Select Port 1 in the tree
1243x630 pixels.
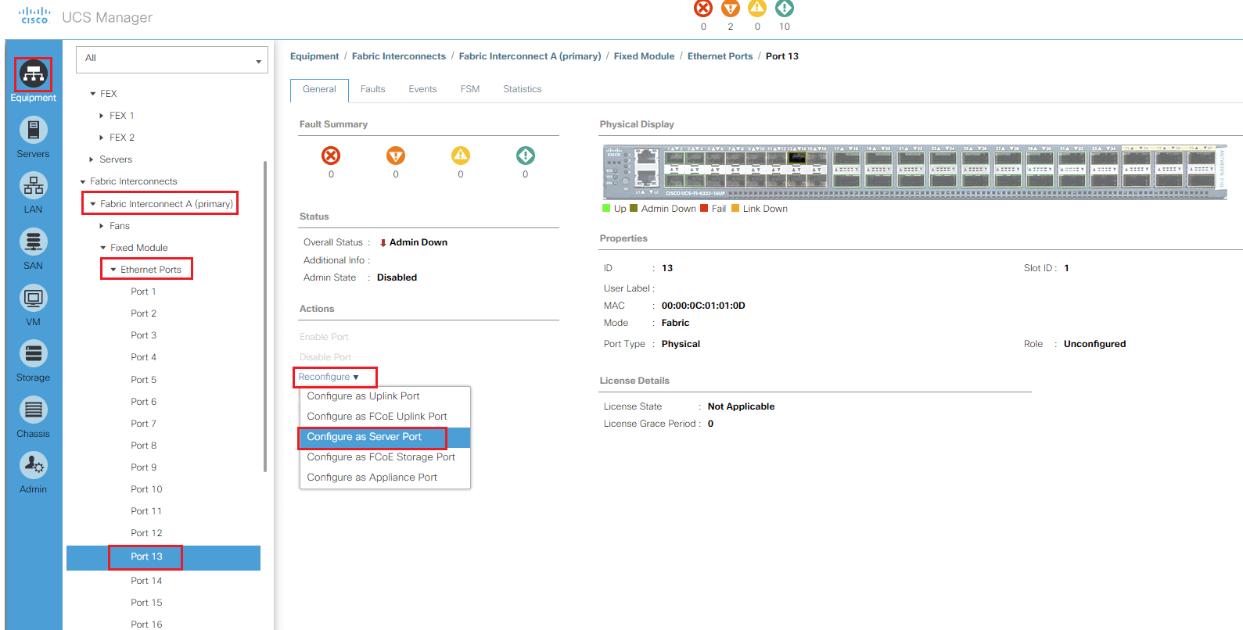(143, 292)
